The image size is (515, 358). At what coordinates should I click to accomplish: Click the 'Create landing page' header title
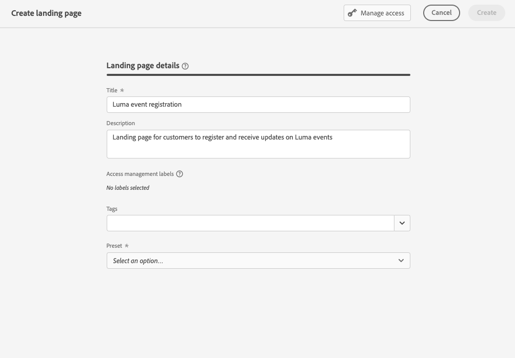click(46, 13)
